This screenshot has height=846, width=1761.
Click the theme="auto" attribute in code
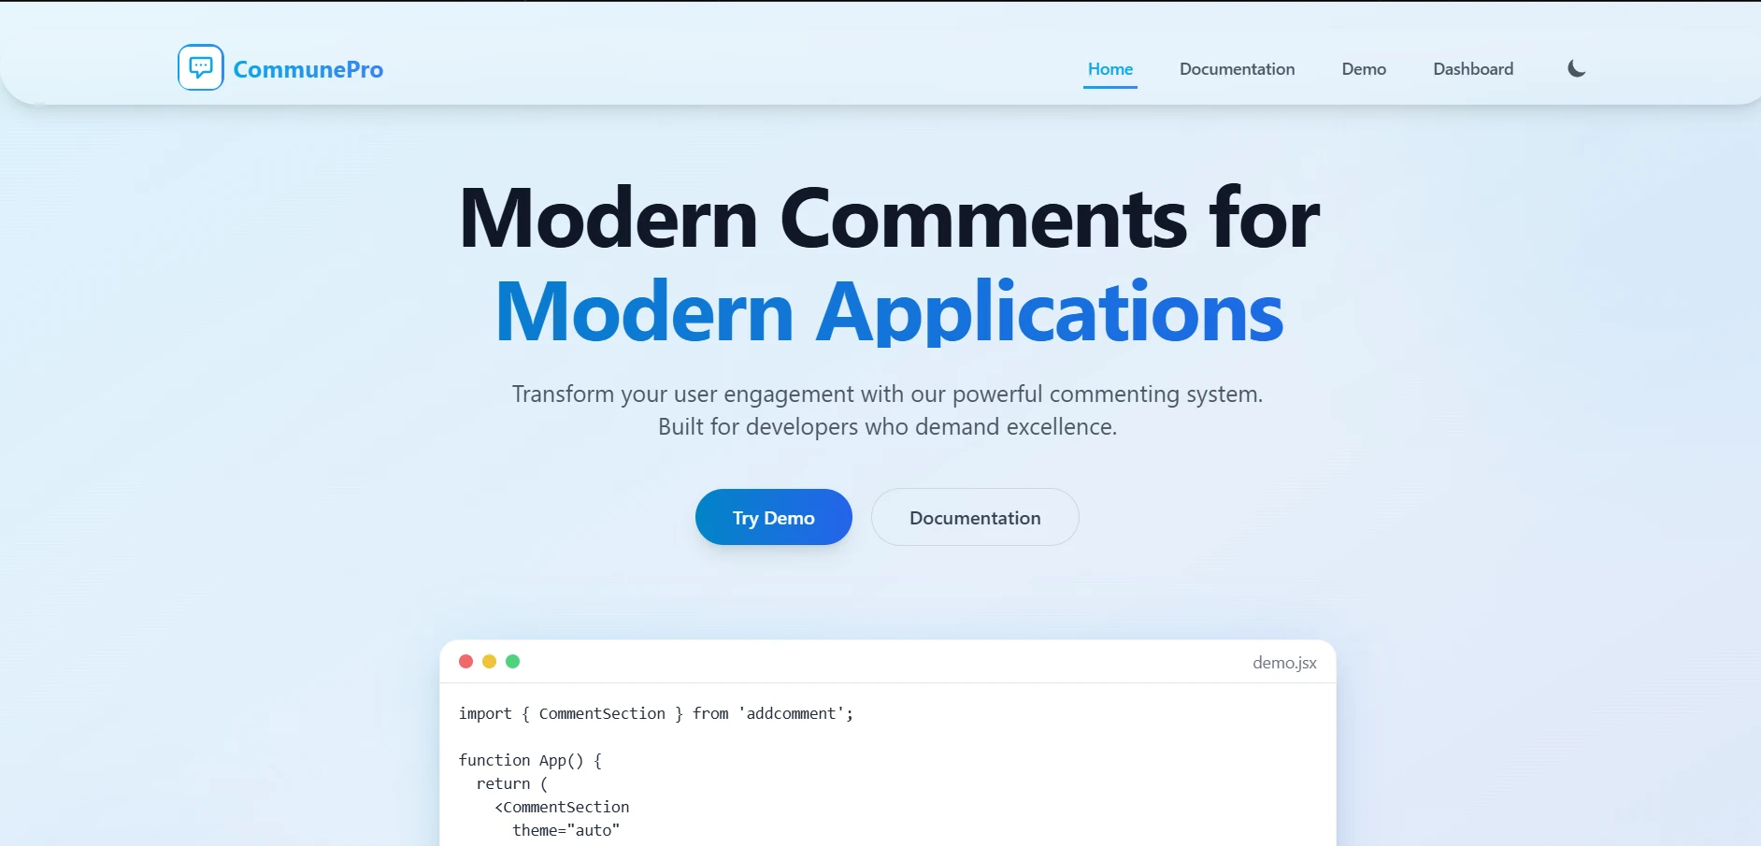point(566,830)
